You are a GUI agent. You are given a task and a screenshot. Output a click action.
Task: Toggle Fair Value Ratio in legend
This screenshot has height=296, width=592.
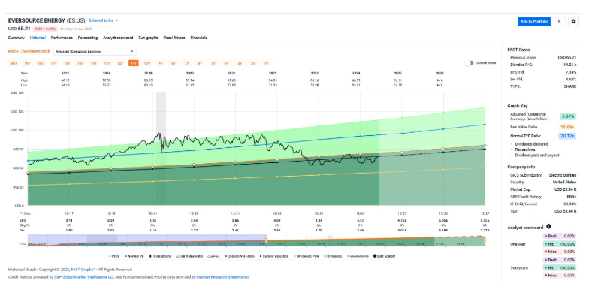click(189, 256)
